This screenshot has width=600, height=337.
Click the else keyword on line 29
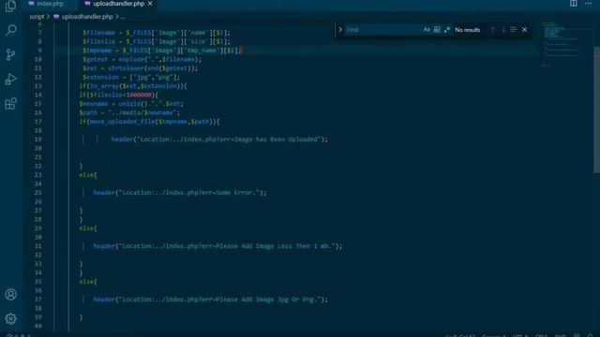[86, 228]
